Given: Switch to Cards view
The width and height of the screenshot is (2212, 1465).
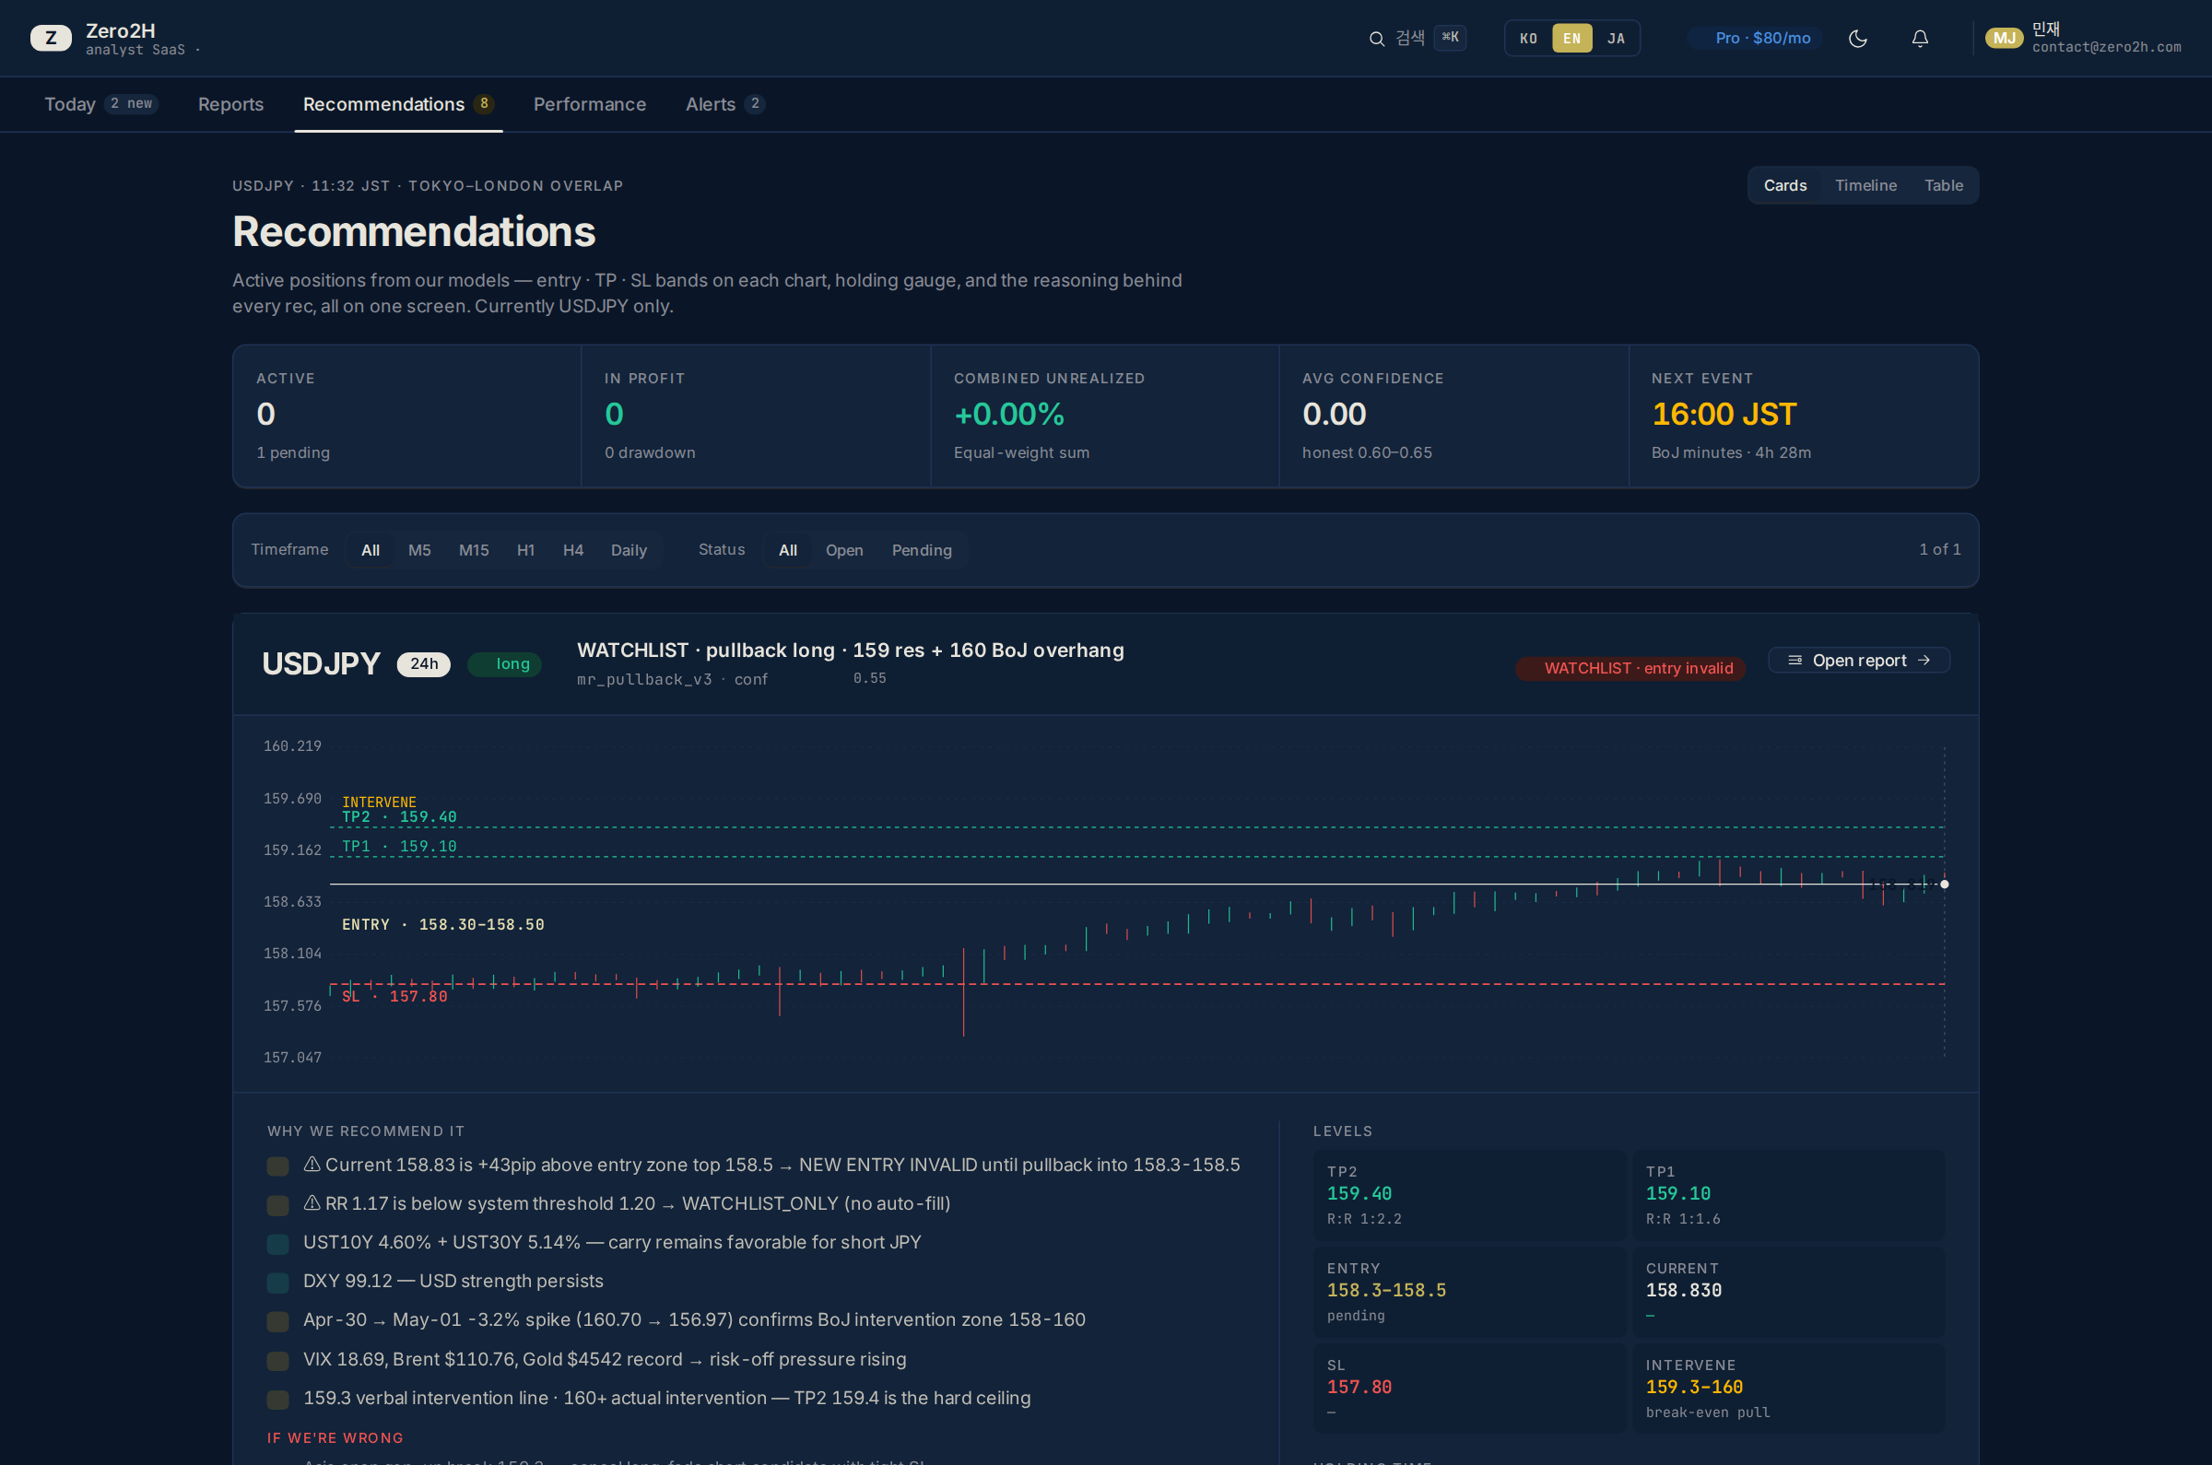Looking at the screenshot, I should click(1785, 185).
